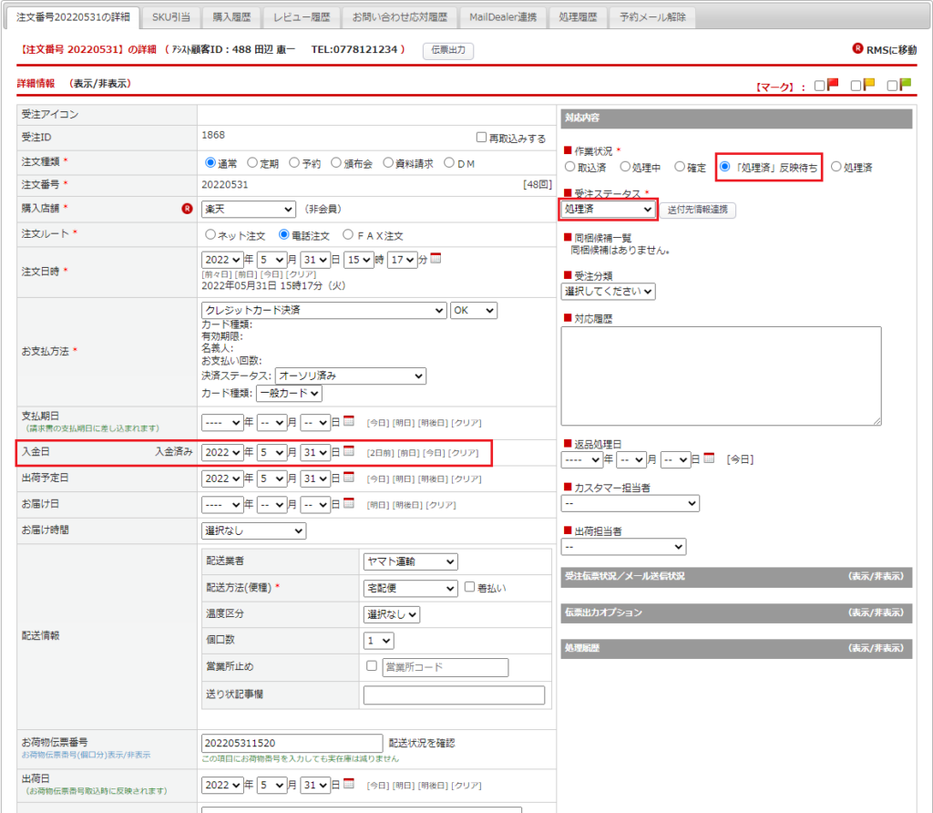933x813 pixels.
Task: Check the green flag mark checkbox
Action: pyautogui.click(x=893, y=86)
